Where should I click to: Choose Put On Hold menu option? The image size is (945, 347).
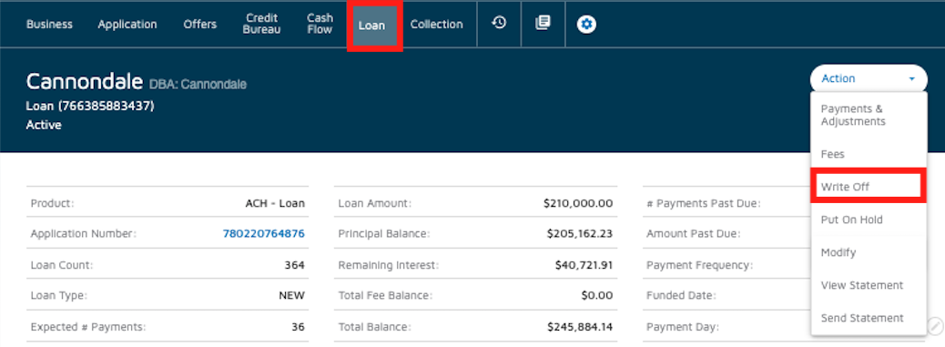869,219
